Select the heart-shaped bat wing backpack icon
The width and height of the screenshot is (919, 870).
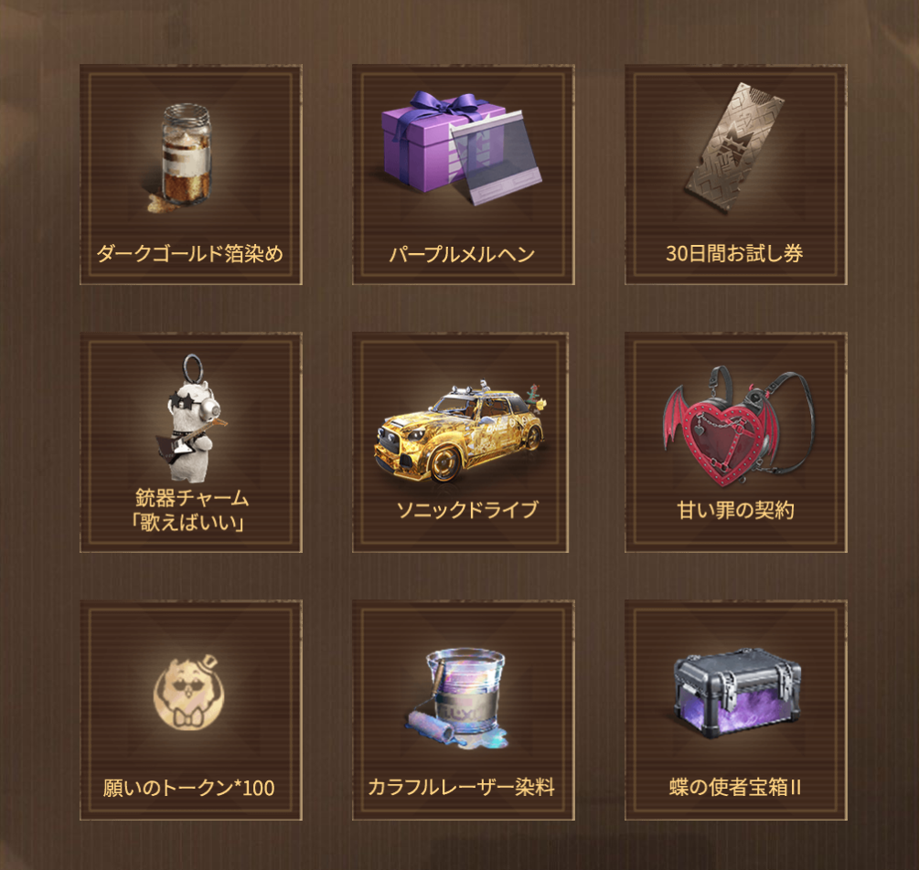click(739, 427)
